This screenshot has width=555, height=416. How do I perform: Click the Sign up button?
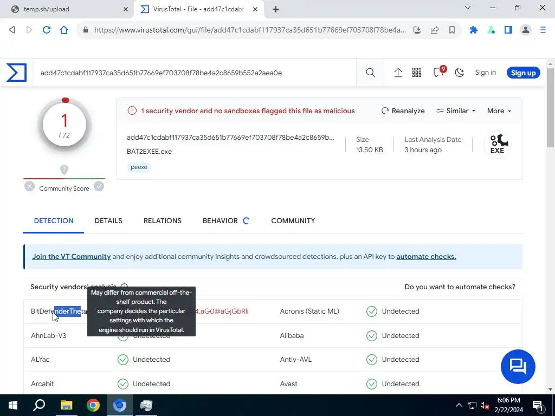[x=523, y=73]
